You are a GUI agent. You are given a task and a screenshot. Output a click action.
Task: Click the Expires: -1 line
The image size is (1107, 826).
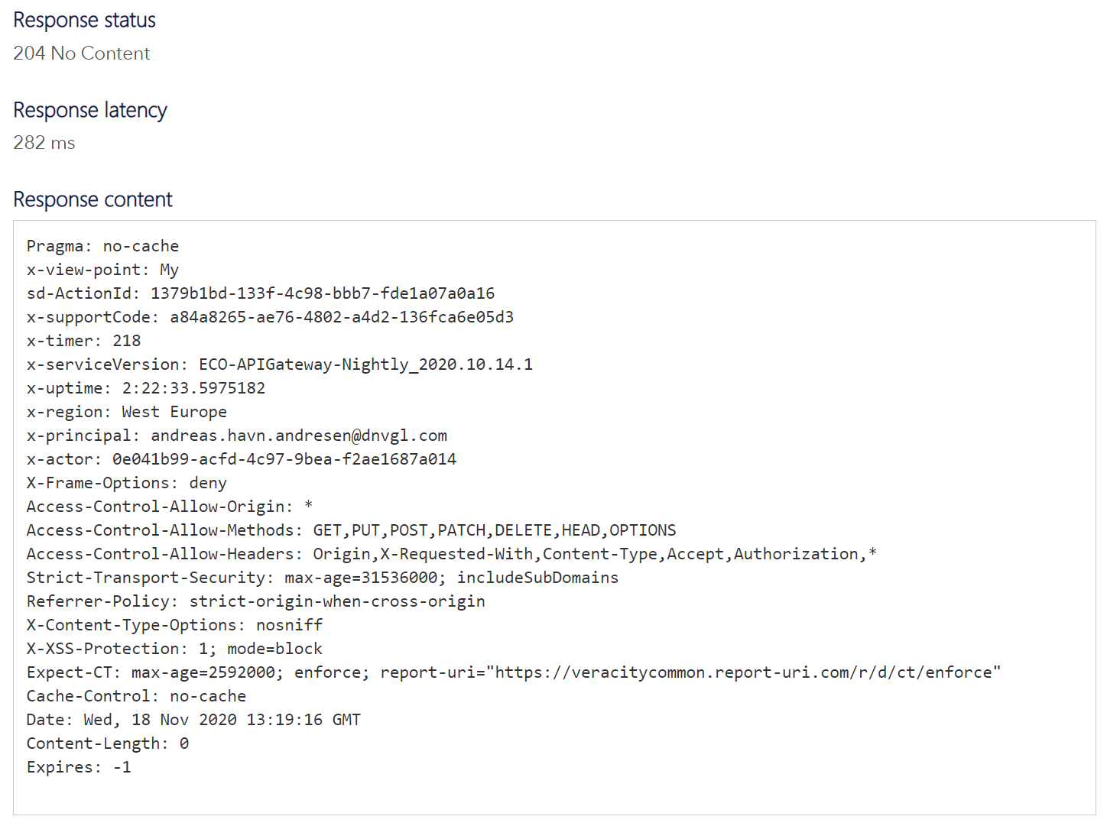point(79,767)
